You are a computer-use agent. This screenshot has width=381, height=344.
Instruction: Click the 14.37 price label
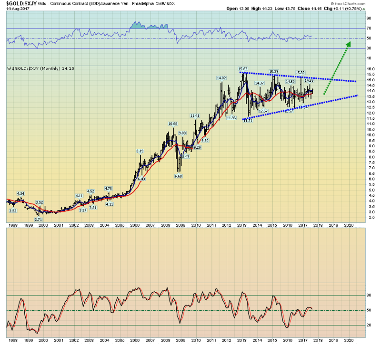(x=259, y=83)
